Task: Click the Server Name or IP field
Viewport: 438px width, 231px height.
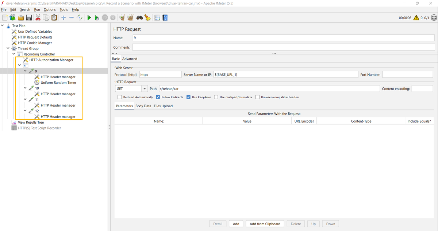Action: (286, 74)
